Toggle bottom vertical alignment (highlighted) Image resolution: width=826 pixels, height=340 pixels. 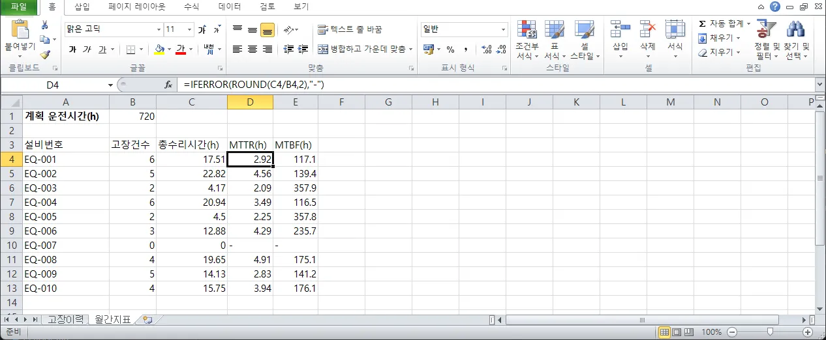268,30
